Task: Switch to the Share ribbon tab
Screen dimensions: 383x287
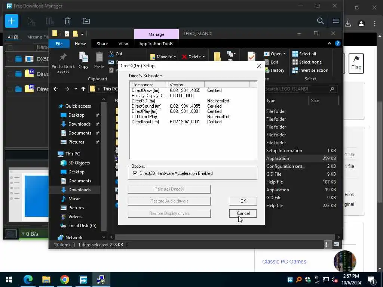Action: coord(102,44)
